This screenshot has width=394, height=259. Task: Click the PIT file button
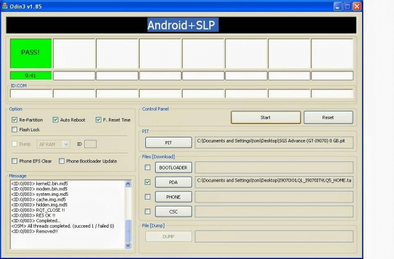(169, 142)
